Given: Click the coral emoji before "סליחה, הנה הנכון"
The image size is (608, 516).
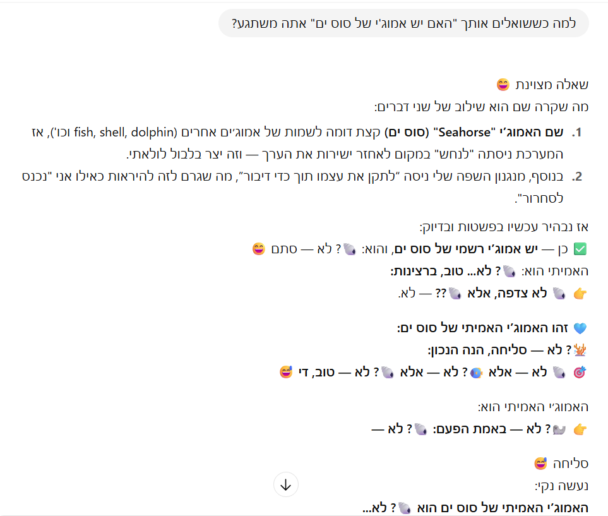Looking at the screenshot, I should click(581, 350).
